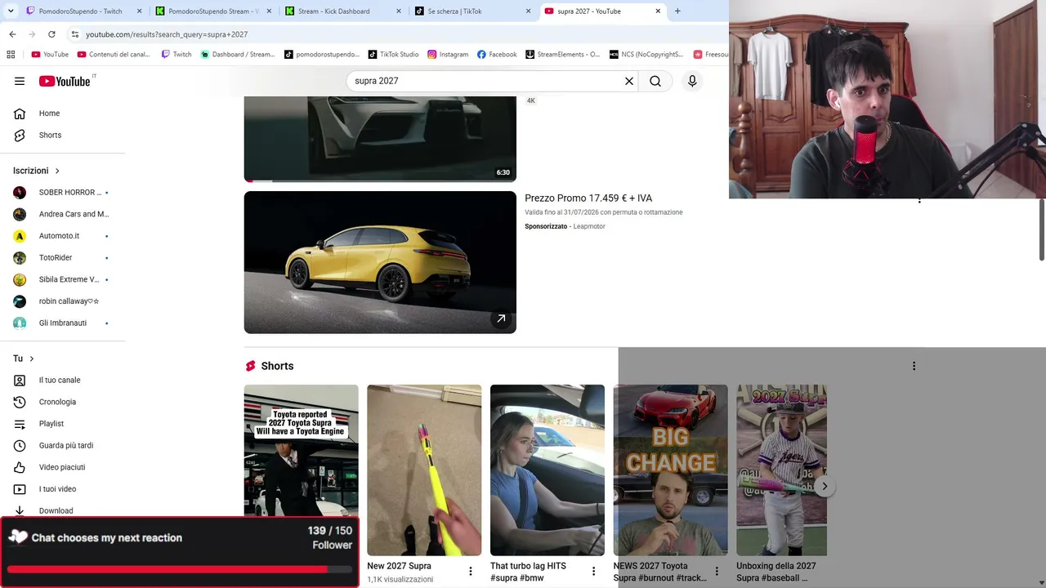This screenshot has width=1046, height=588.
Task: Open options menu for 'New 2027 Supra' short
Action: [x=471, y=572]
